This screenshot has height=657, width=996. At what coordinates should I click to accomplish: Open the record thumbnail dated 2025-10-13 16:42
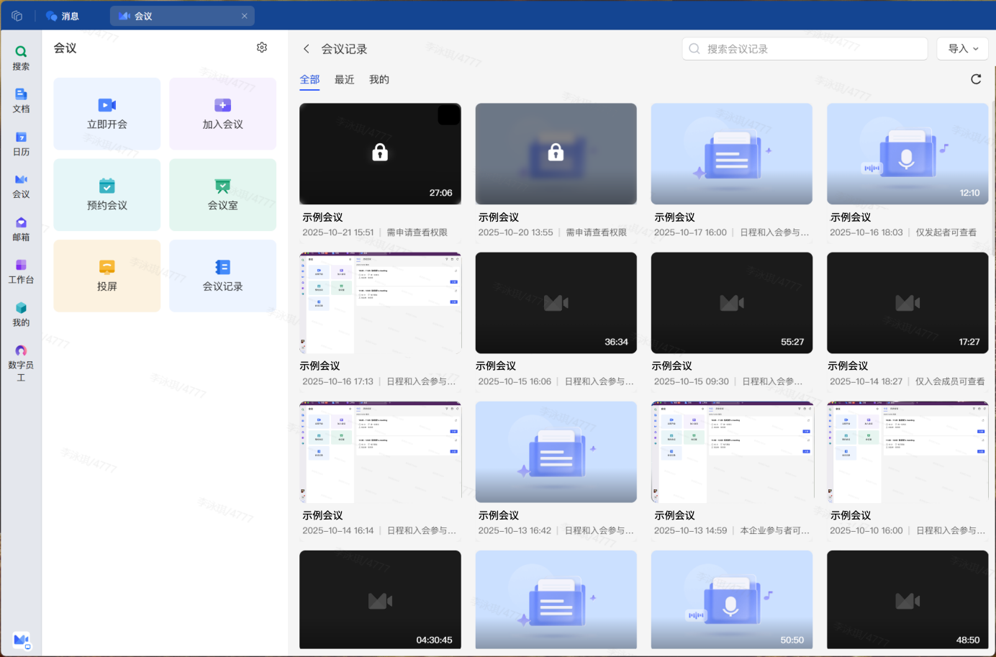556,452
